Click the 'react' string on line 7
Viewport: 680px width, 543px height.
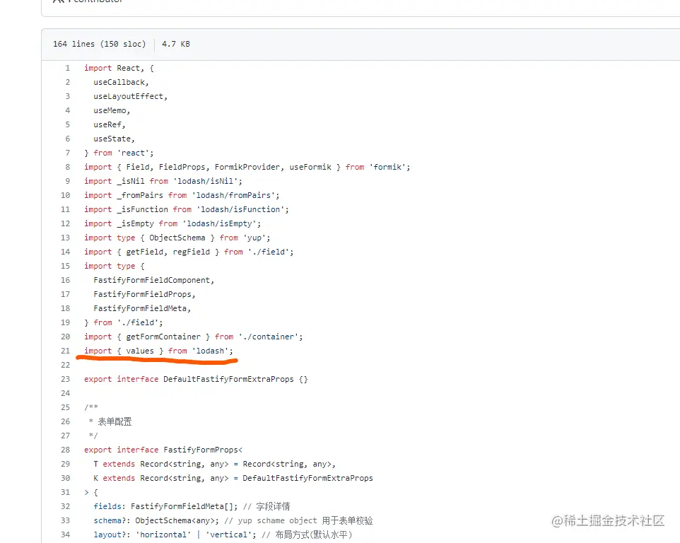(133, 153)
